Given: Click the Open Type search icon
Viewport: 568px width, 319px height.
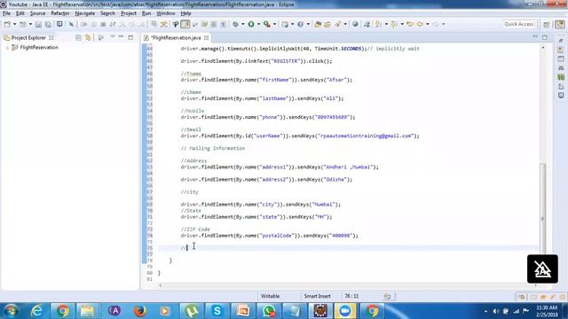Looking at the screenshot, I should [318, 24].
